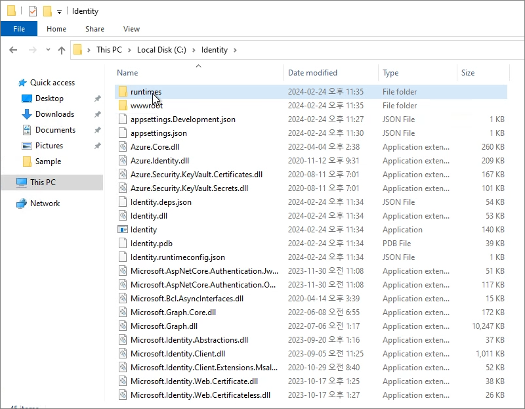Screen dimensions: 525x409
Task: Expand chevron after This PC breadcrumb
Action: coord(129,50)
